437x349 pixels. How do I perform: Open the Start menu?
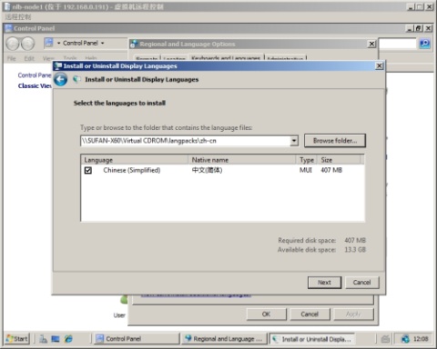pos(17,338)
